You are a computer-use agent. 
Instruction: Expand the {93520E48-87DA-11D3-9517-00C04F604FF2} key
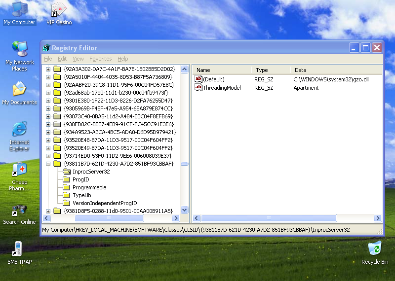(x=48, y=140)
